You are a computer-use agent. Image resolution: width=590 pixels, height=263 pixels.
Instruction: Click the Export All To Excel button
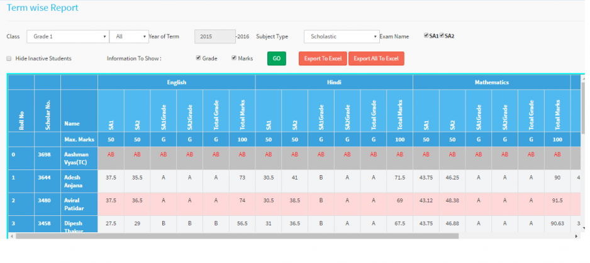pos(376,59)
